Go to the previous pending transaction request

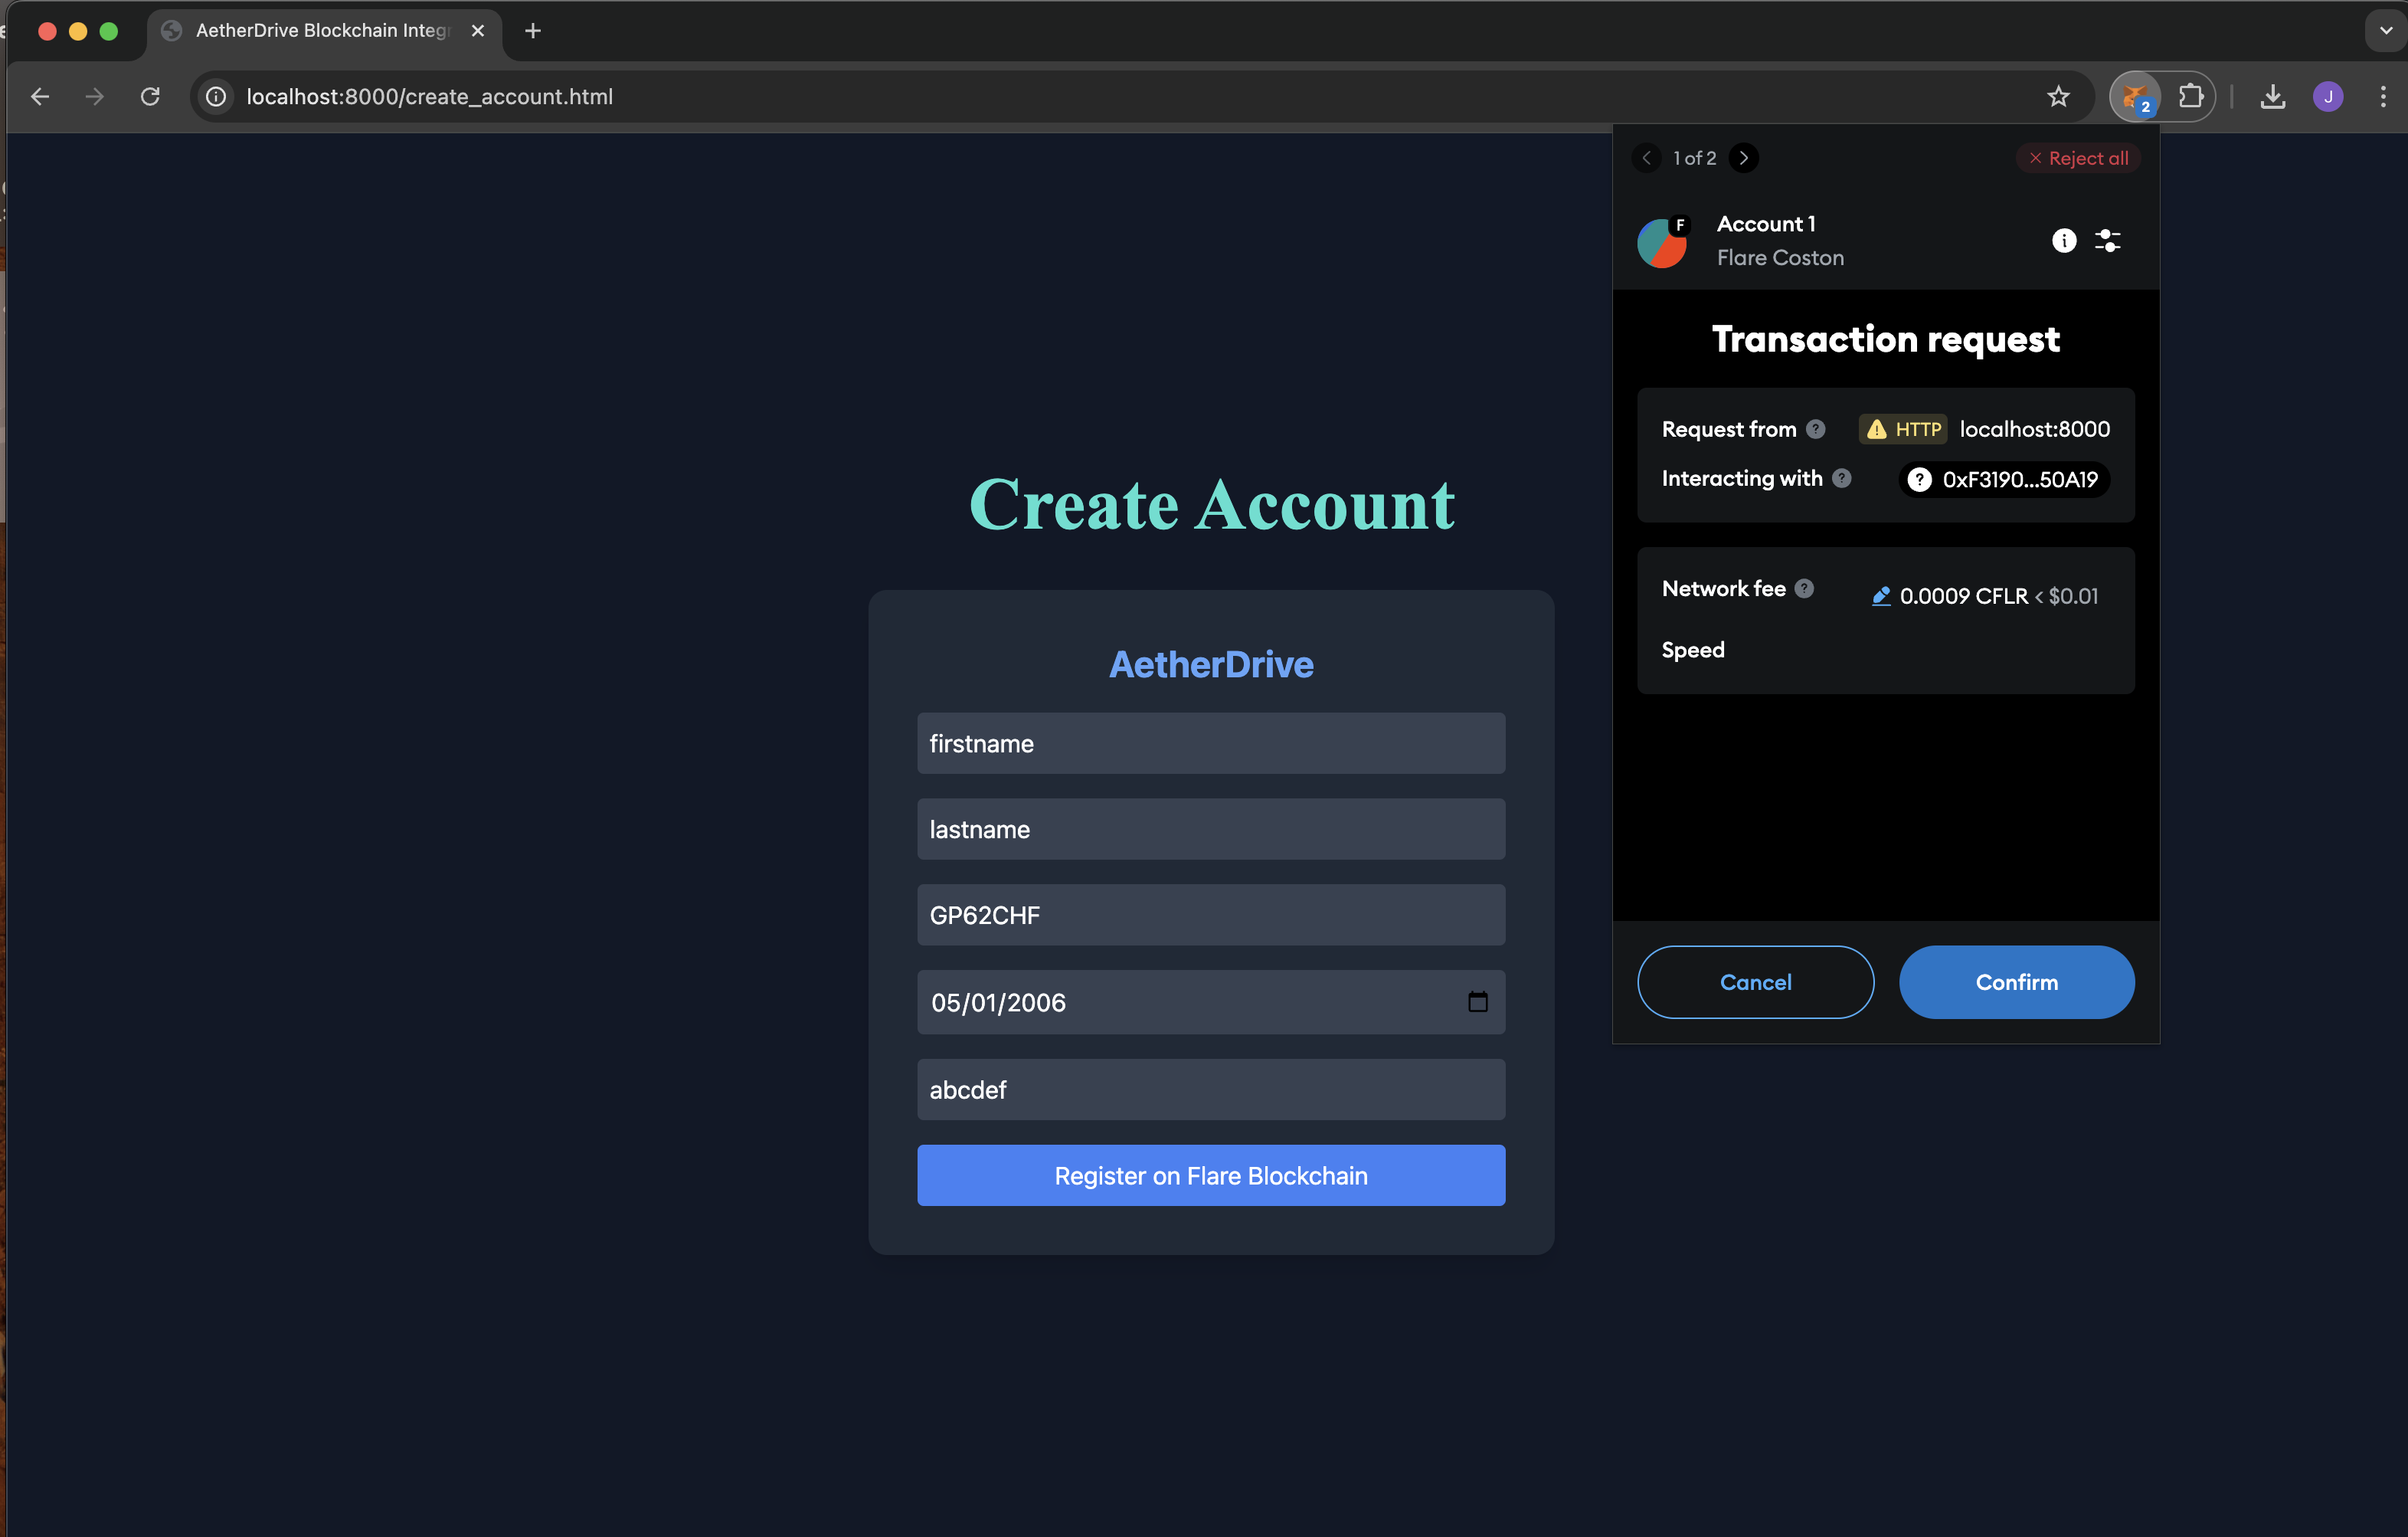click(1647, 158)
